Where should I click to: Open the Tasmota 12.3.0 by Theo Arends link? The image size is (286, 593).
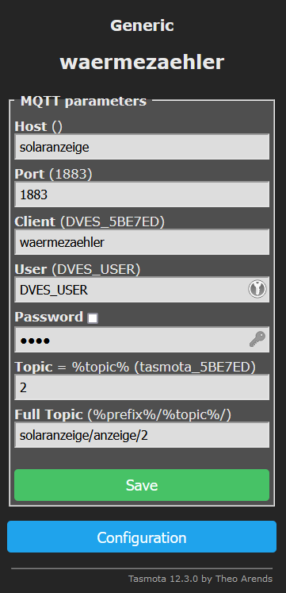(200, 579)
